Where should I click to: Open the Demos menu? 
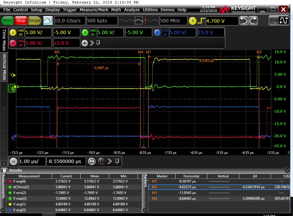pos(167,10)
